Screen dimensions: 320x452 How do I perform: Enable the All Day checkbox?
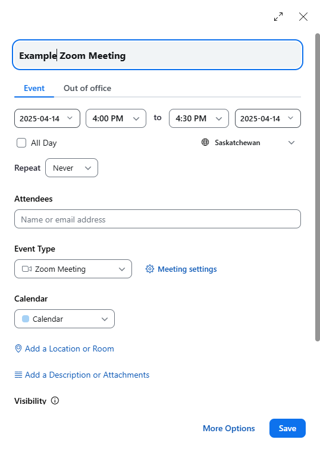pyautogui.click(x=21, y=143)
